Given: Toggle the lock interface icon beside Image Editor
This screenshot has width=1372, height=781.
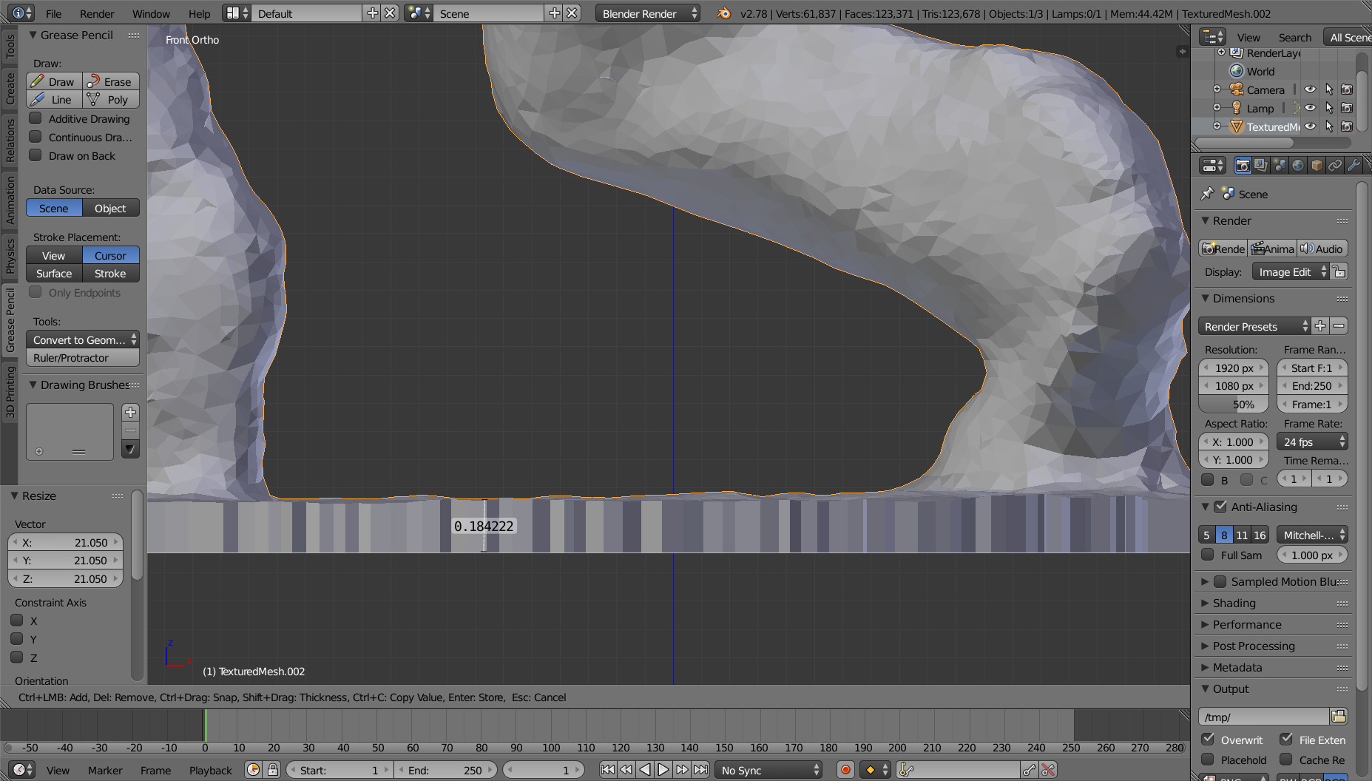Looking at the screenshot, I should (x=1339, y=272).
